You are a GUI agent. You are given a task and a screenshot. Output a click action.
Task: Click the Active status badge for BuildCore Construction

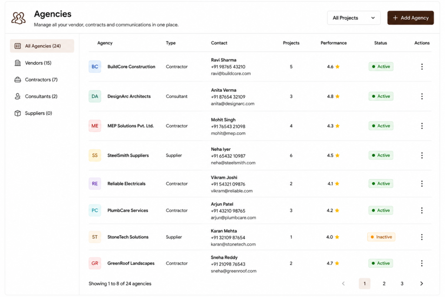(381, 67)
